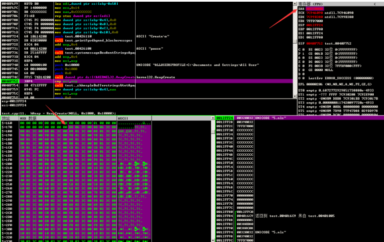Select stack row at address 0012FF70

coord(300,195)
